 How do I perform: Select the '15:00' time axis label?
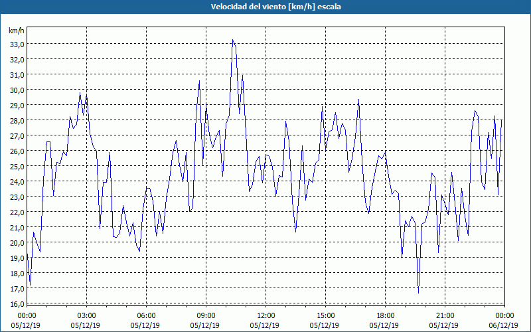click(x=325, y=315)
